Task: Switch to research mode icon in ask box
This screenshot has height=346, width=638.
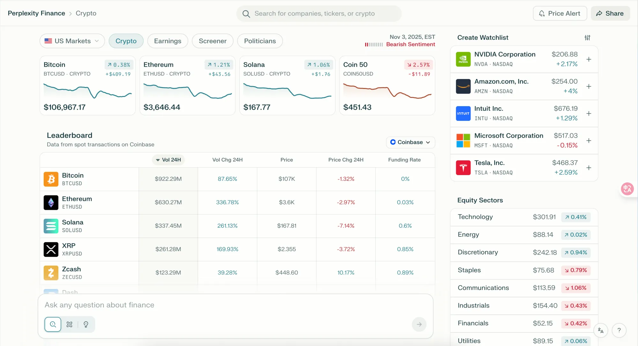Action: (x=69, y=324)
